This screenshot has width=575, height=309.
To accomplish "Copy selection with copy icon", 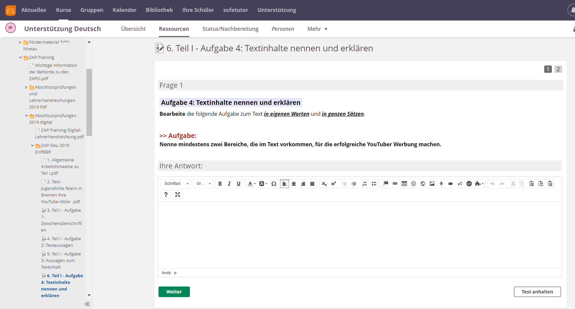I will coord(522,184).
